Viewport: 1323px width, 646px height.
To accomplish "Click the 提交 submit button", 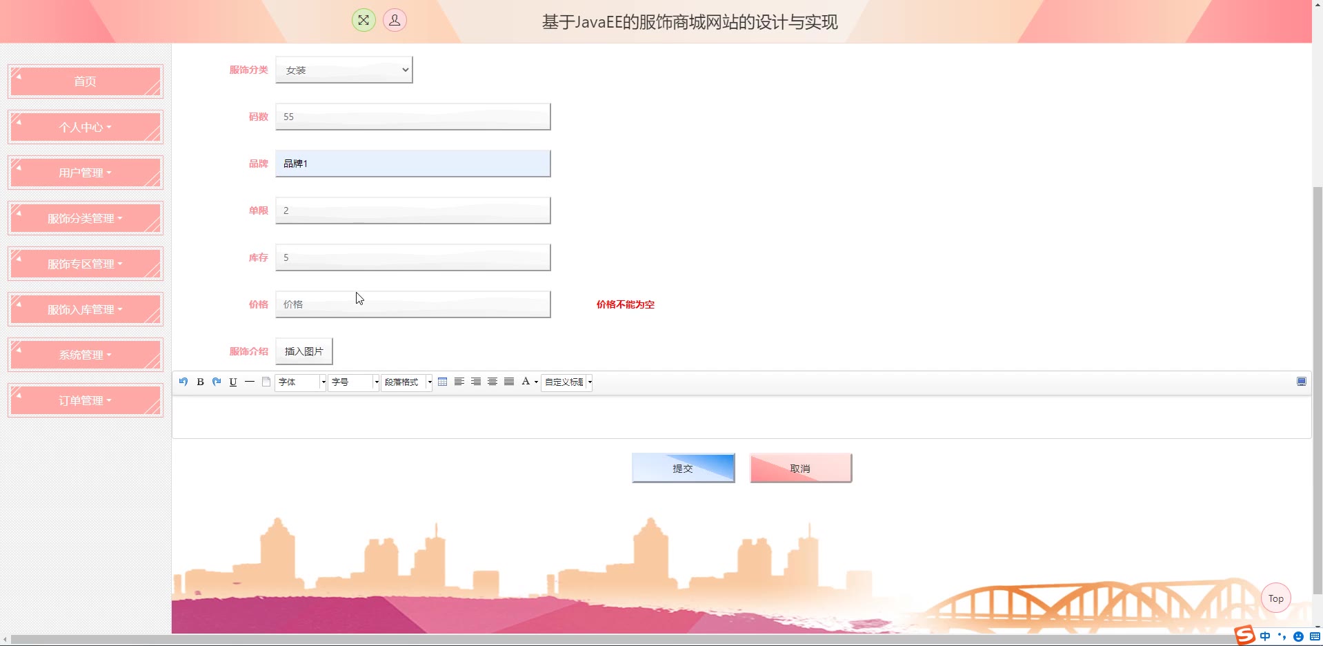I will [684, 468].
